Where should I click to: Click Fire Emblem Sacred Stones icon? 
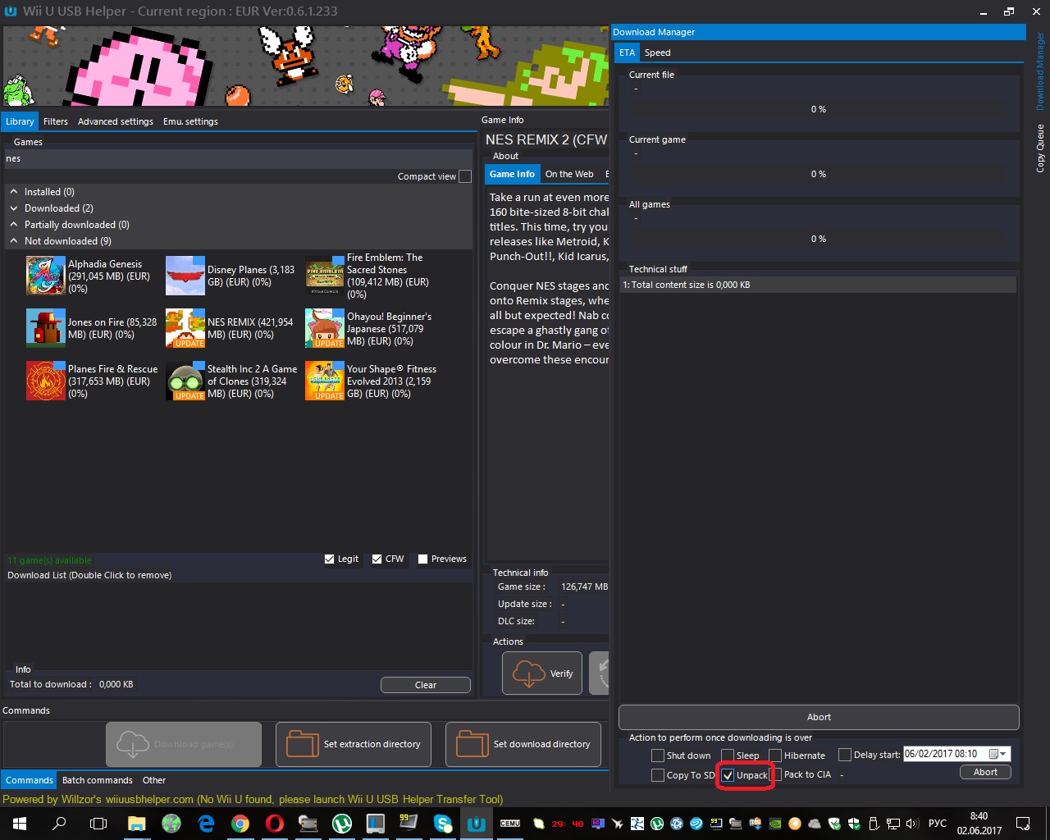(x=325, y=276)
